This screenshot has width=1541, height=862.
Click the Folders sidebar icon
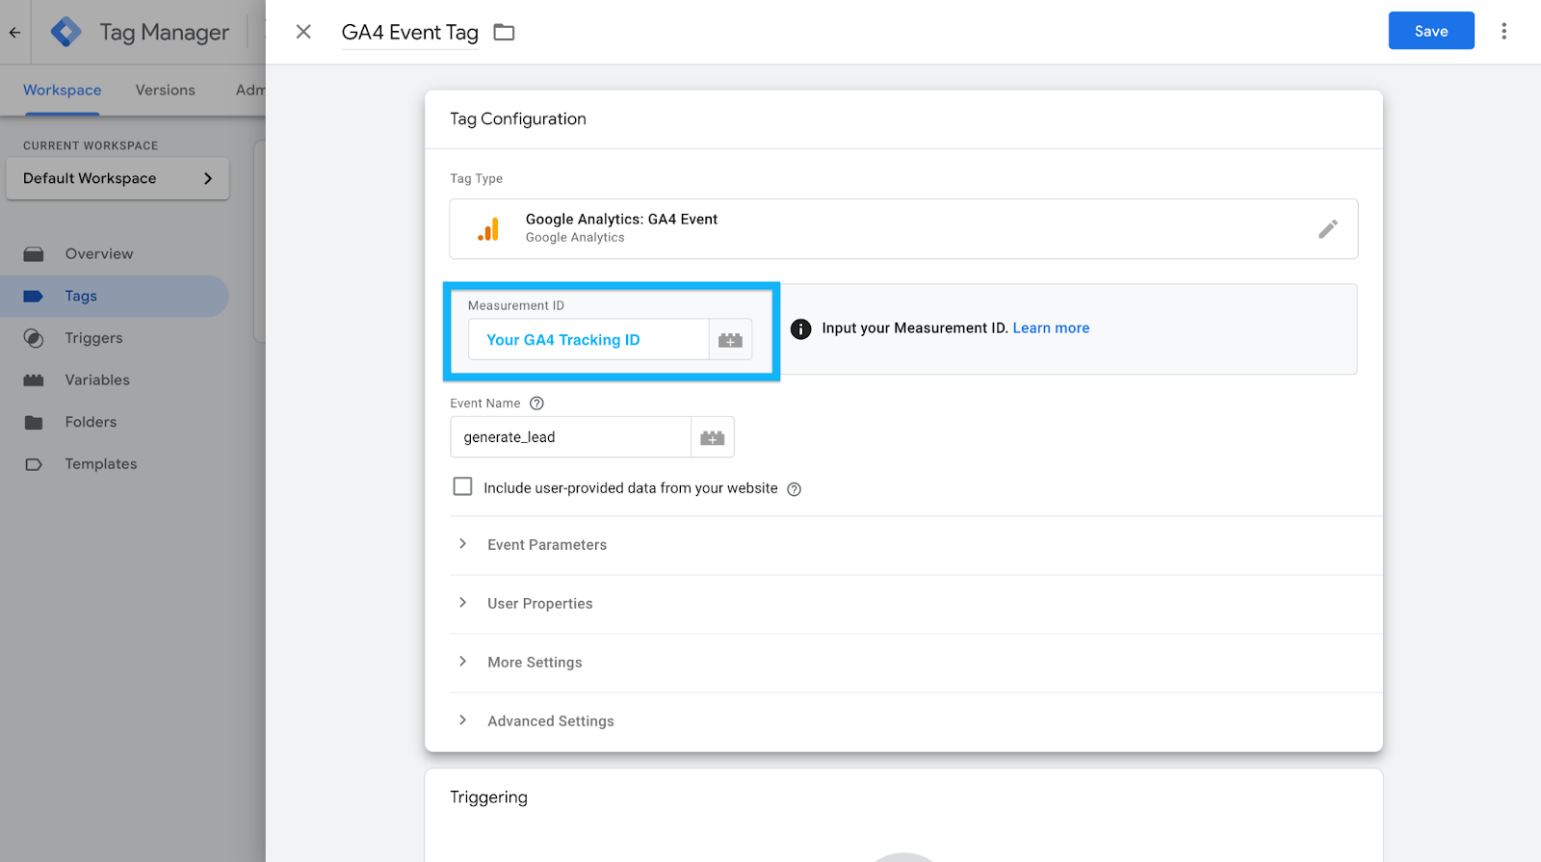(34, 422)
